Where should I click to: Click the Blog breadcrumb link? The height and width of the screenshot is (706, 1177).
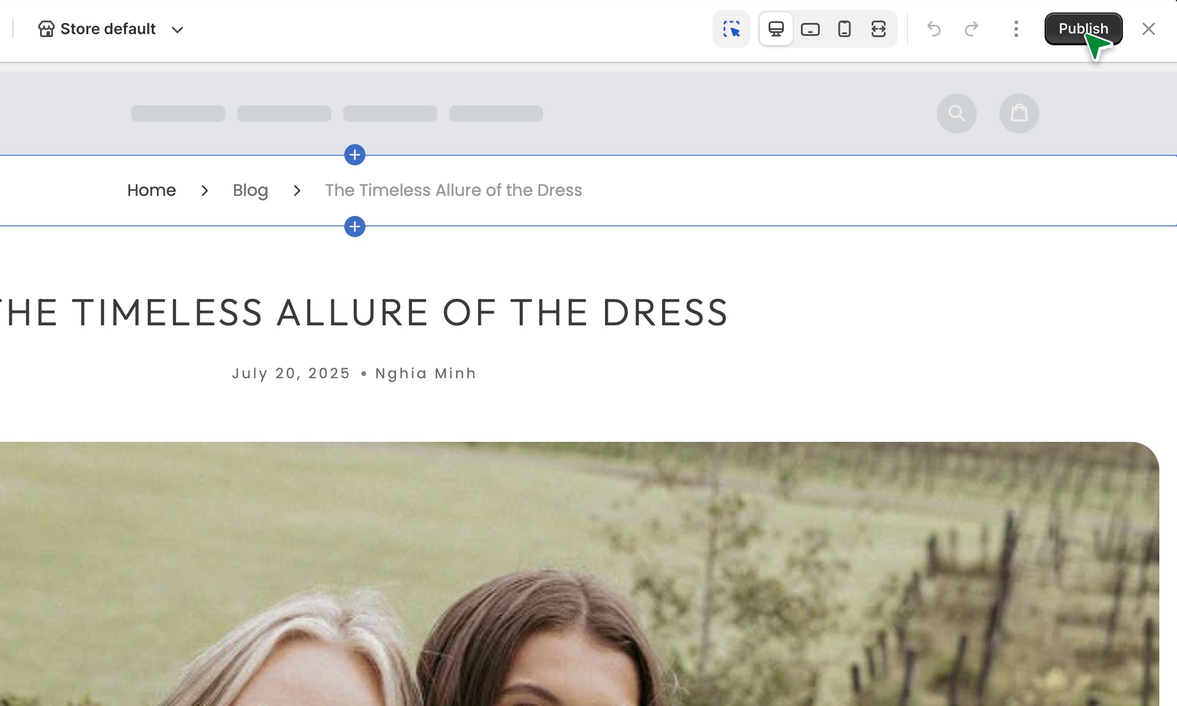[250, 190]
